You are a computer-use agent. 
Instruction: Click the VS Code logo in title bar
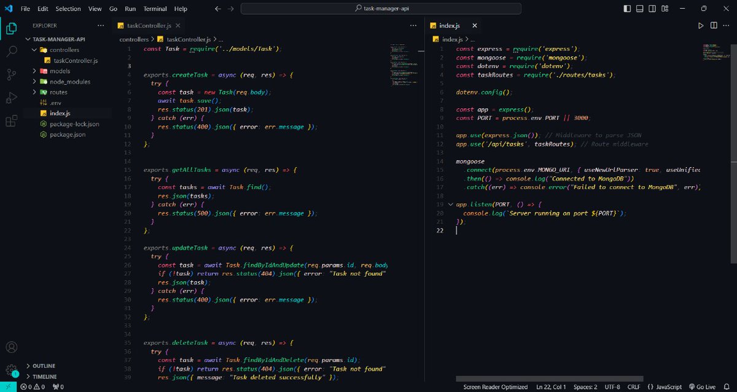click(x=8, y=9)
